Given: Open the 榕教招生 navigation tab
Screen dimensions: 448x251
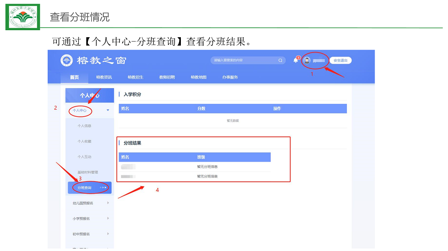Looking at the screenshot, I should coord(136,77).
